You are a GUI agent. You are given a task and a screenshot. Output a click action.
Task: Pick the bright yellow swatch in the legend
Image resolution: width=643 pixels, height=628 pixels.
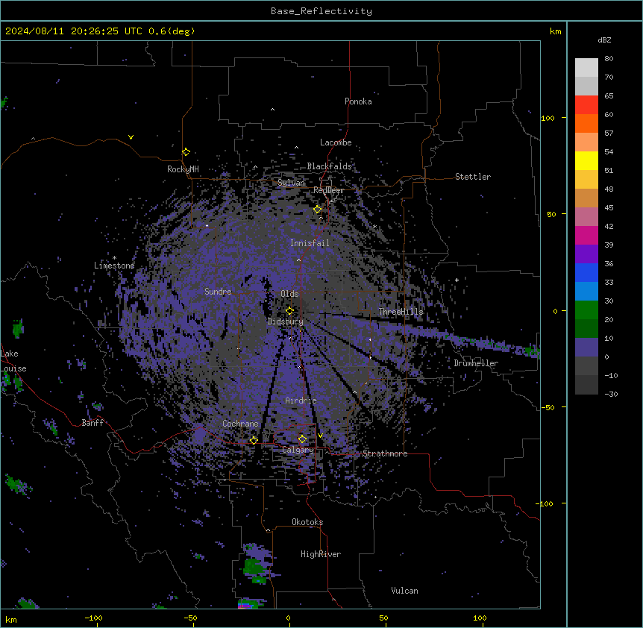(x=586, y=160)
